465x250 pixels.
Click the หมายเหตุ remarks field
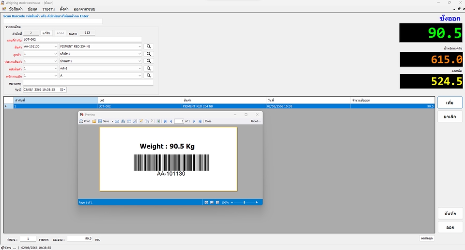[x=88, y=83]
